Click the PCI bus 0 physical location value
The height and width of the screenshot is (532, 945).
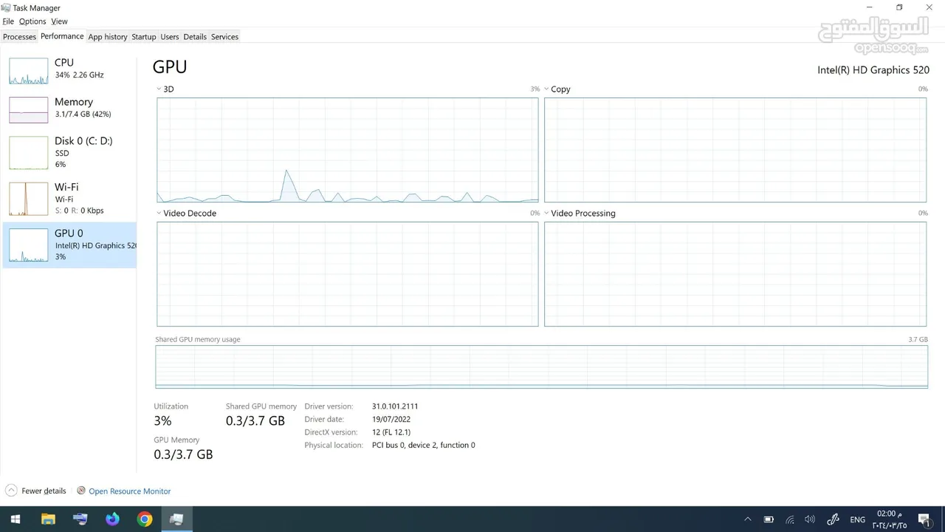coord(424,446)
